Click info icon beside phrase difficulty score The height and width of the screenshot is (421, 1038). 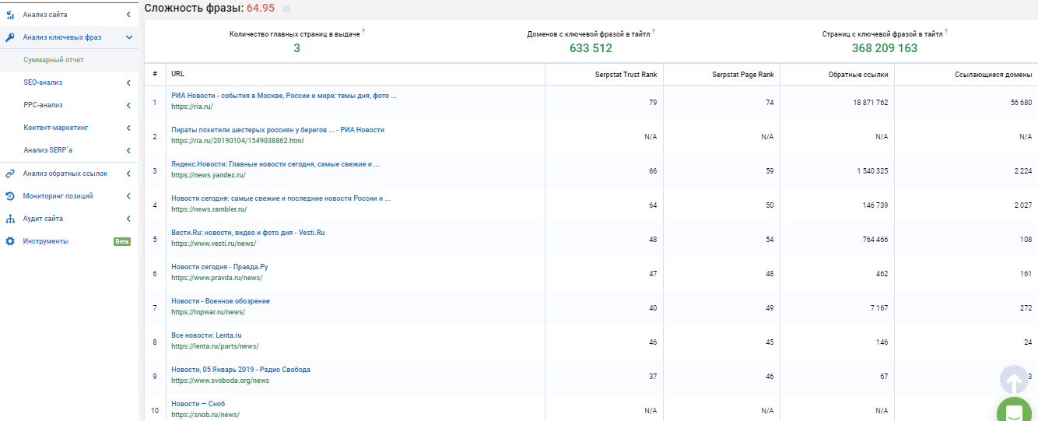pyautogui.click(x=286, y=9)
